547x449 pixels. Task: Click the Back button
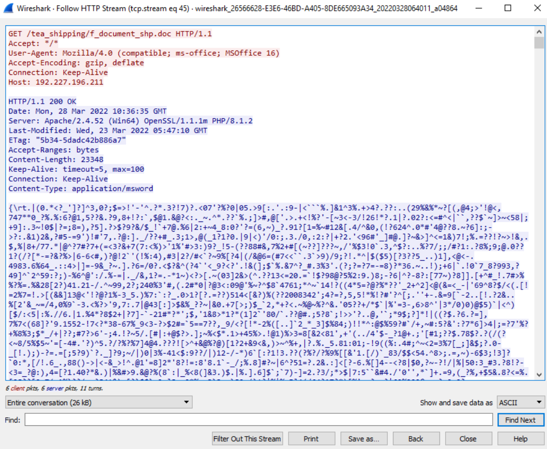(416, 439)
